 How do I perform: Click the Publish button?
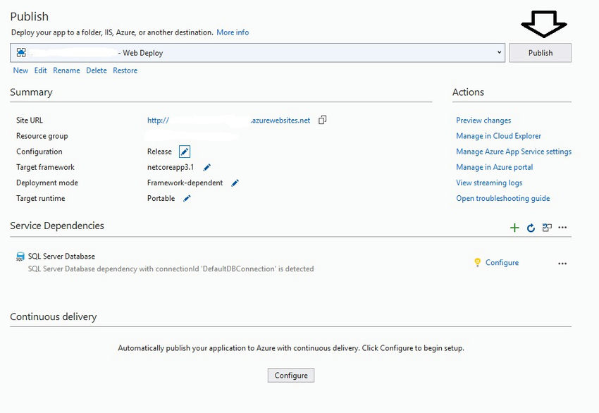[541, 53]
